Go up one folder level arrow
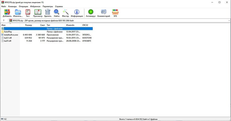Viewport: 231px width, 121px height. pyautogui.click(x=4, y=20)
